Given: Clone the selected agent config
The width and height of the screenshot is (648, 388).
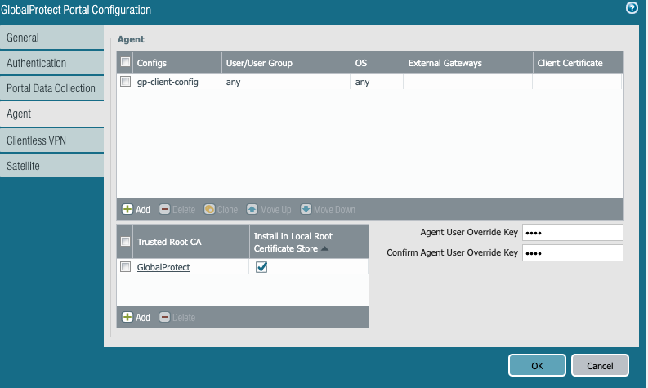Looking at the screenshot, I should tap(221, 209).
